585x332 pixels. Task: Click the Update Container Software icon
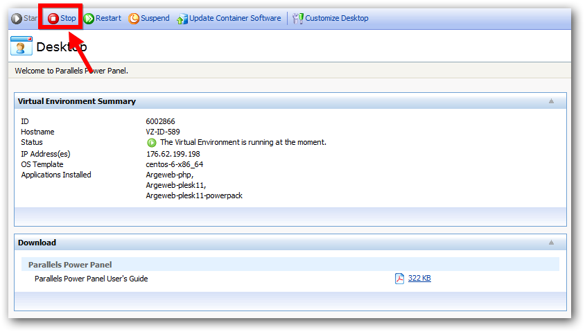(x=182, y=19)
